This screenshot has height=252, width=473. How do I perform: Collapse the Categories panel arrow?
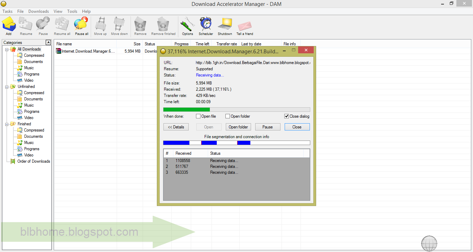[x=48, y=42]
